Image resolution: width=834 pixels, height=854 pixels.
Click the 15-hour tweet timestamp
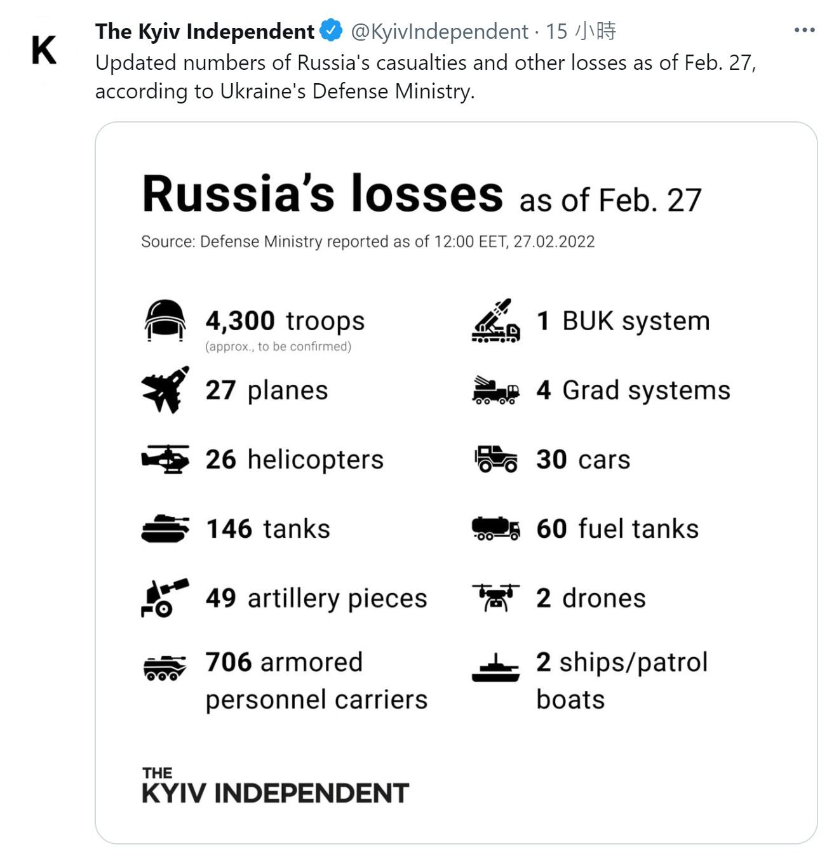pyautogui.click(x=581, y=31)
